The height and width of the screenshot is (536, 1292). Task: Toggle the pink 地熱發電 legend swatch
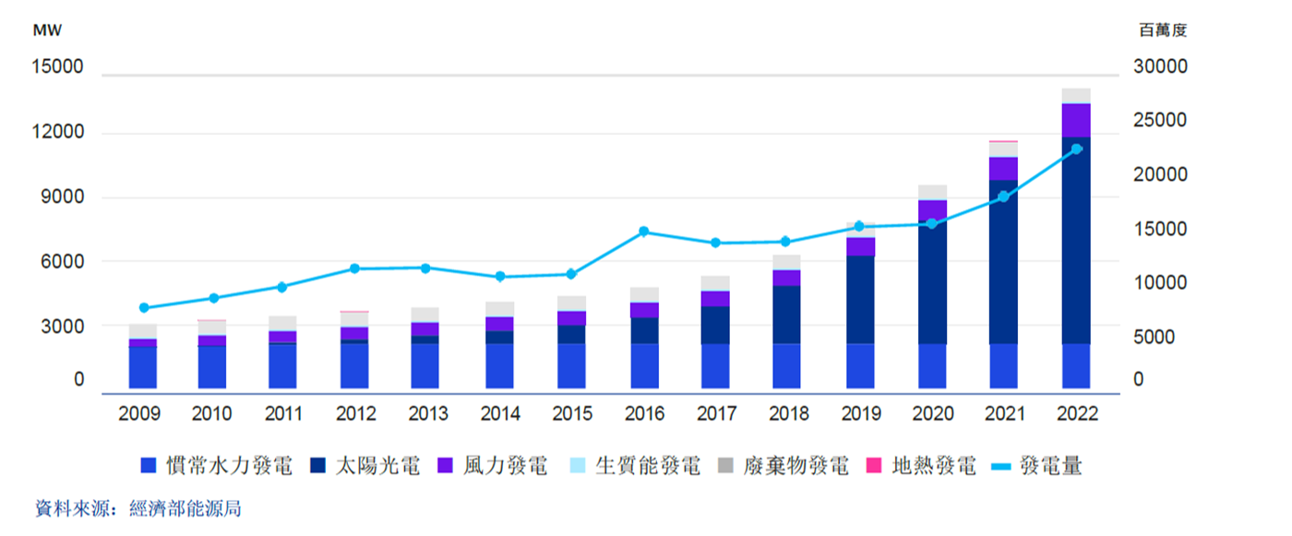pyautogui.click(x=874, y=466)
